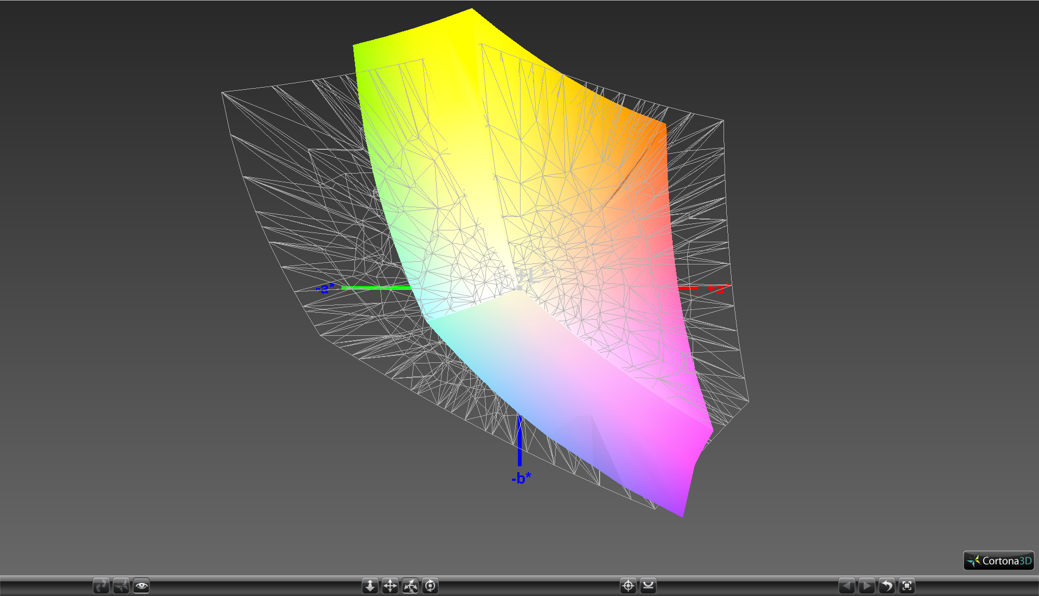The width and height of the screenshot is (1039, 596).
Task: Click the Goto crosshair target button
Action: pyautogui.click(x=628, y=586)
